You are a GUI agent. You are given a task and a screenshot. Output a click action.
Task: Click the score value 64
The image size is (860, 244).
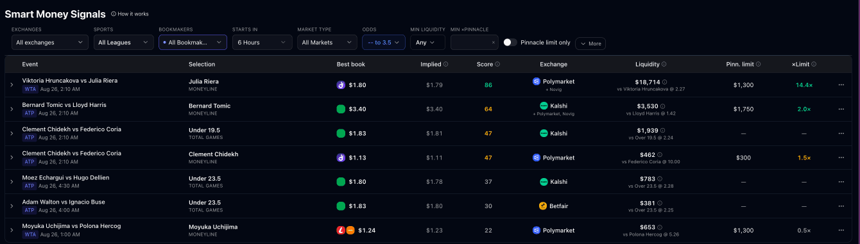pyautogui.click(x=488, y=109)
